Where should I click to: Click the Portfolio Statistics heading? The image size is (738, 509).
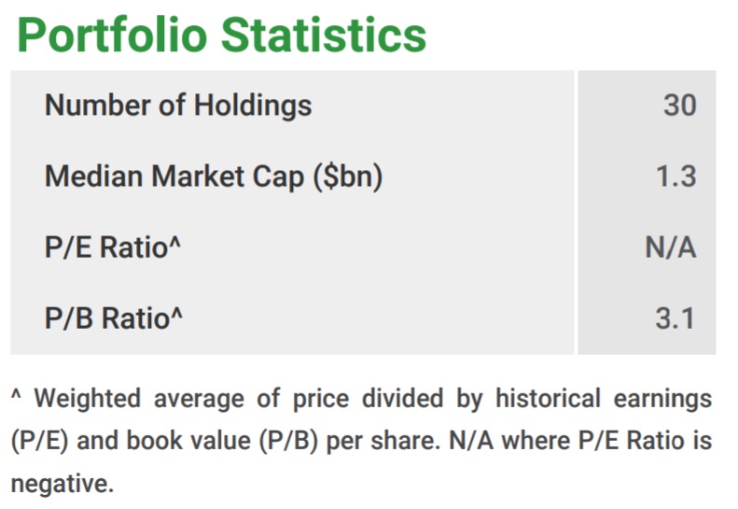[x=221, y=35]
